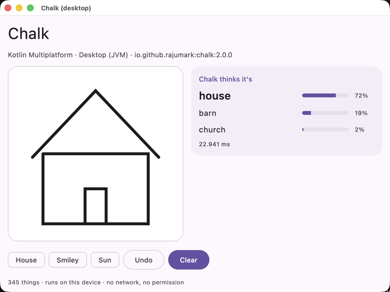Viewport: 390px width, 292px height.
Task: Click the 22.941 ms inference time
Action: pos(214,144)
